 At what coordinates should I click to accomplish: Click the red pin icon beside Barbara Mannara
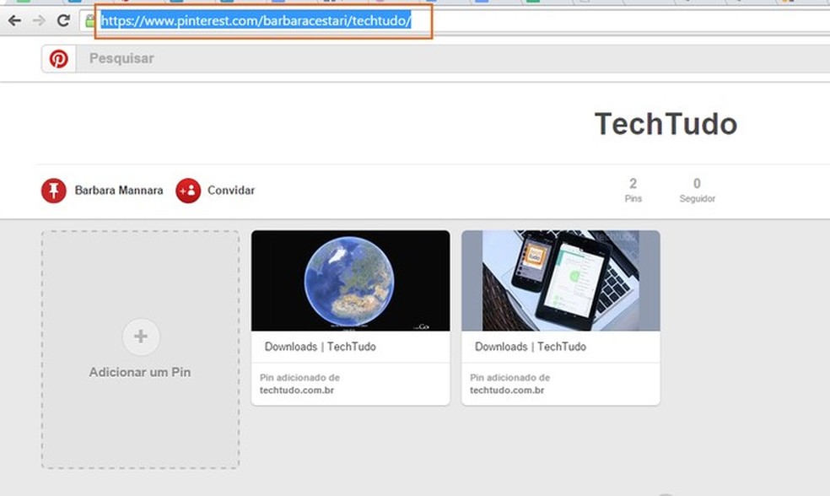pyautogui.click(x=53, y=191)
